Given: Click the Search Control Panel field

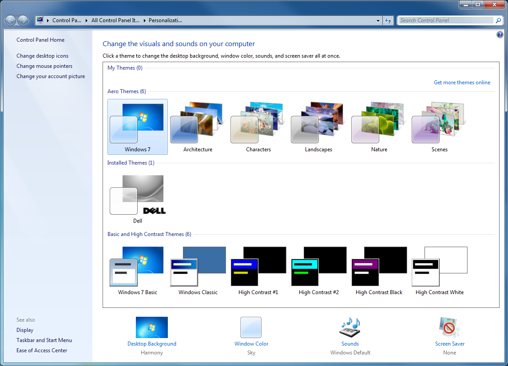Looking at the screenshot, I should pos(446,20).
